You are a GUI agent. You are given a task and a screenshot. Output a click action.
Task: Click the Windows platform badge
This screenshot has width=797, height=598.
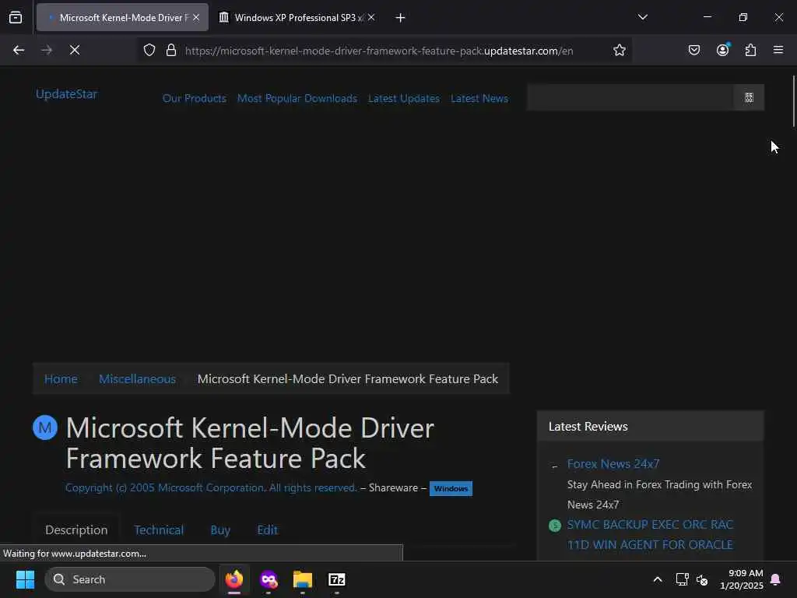(x=451, y=489)
